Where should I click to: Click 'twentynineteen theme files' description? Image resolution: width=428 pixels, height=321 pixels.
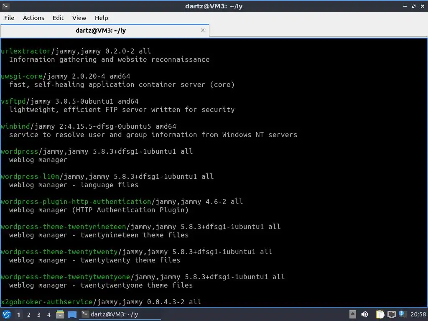[134, 235]
